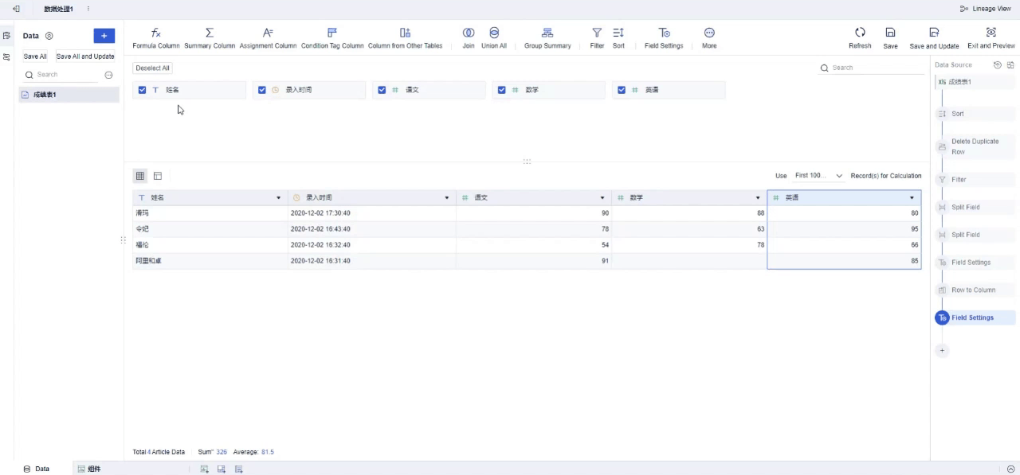
Task: Open the First 100 records dropdown
Action: (x=818, y=176)
